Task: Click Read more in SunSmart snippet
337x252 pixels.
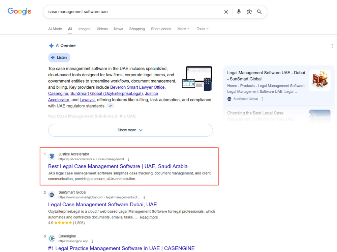Action: (x=149, y=217)
